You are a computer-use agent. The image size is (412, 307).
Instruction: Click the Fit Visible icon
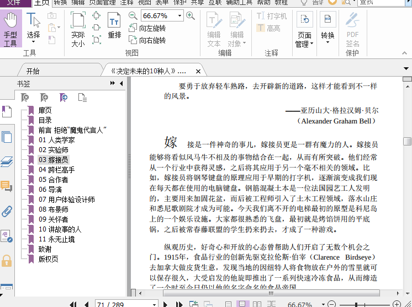(x=97, y=40)
